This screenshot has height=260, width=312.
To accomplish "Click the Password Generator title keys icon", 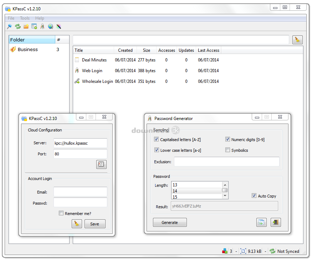I will pos(150,119).
